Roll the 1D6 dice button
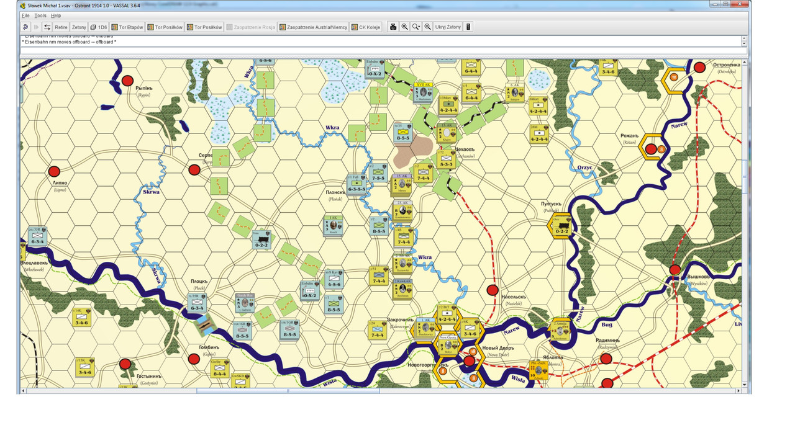The width and height of the screenshot is (795, 438). [99, 27]
